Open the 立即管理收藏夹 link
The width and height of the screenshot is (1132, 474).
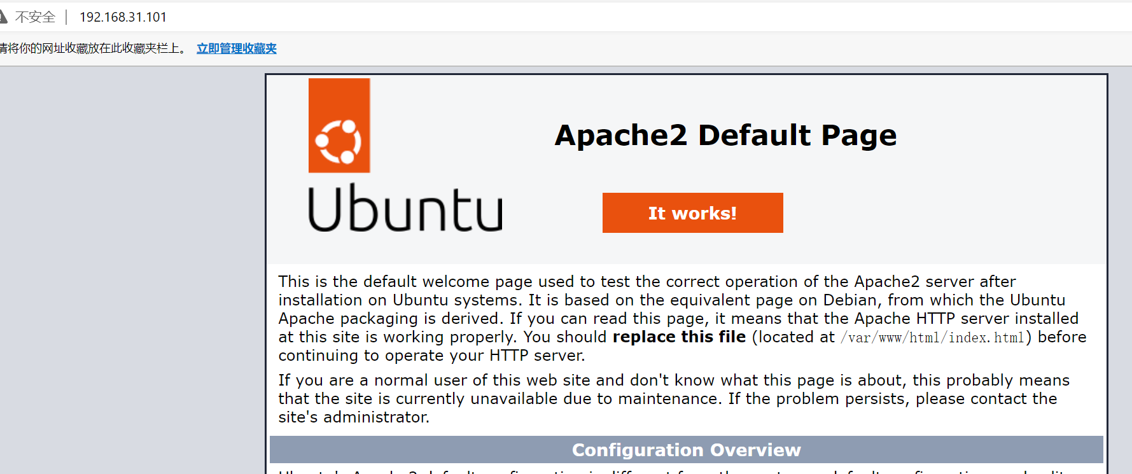(236, 48)
